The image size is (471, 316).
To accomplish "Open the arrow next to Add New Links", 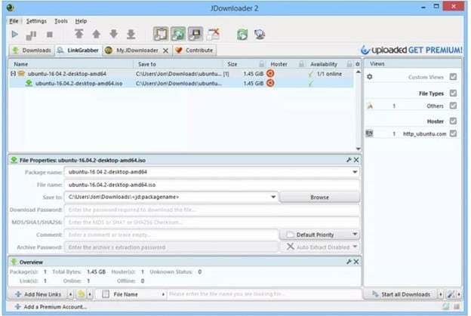I will click(x=70, y=294).
